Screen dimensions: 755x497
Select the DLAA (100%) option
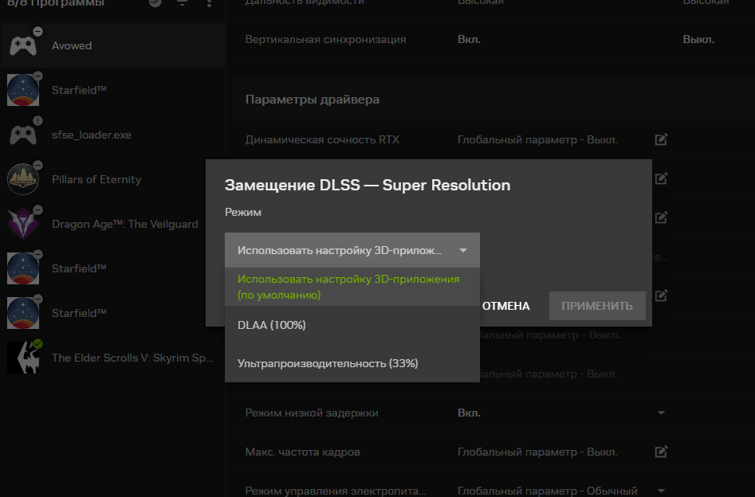click(x=352, y=325)
